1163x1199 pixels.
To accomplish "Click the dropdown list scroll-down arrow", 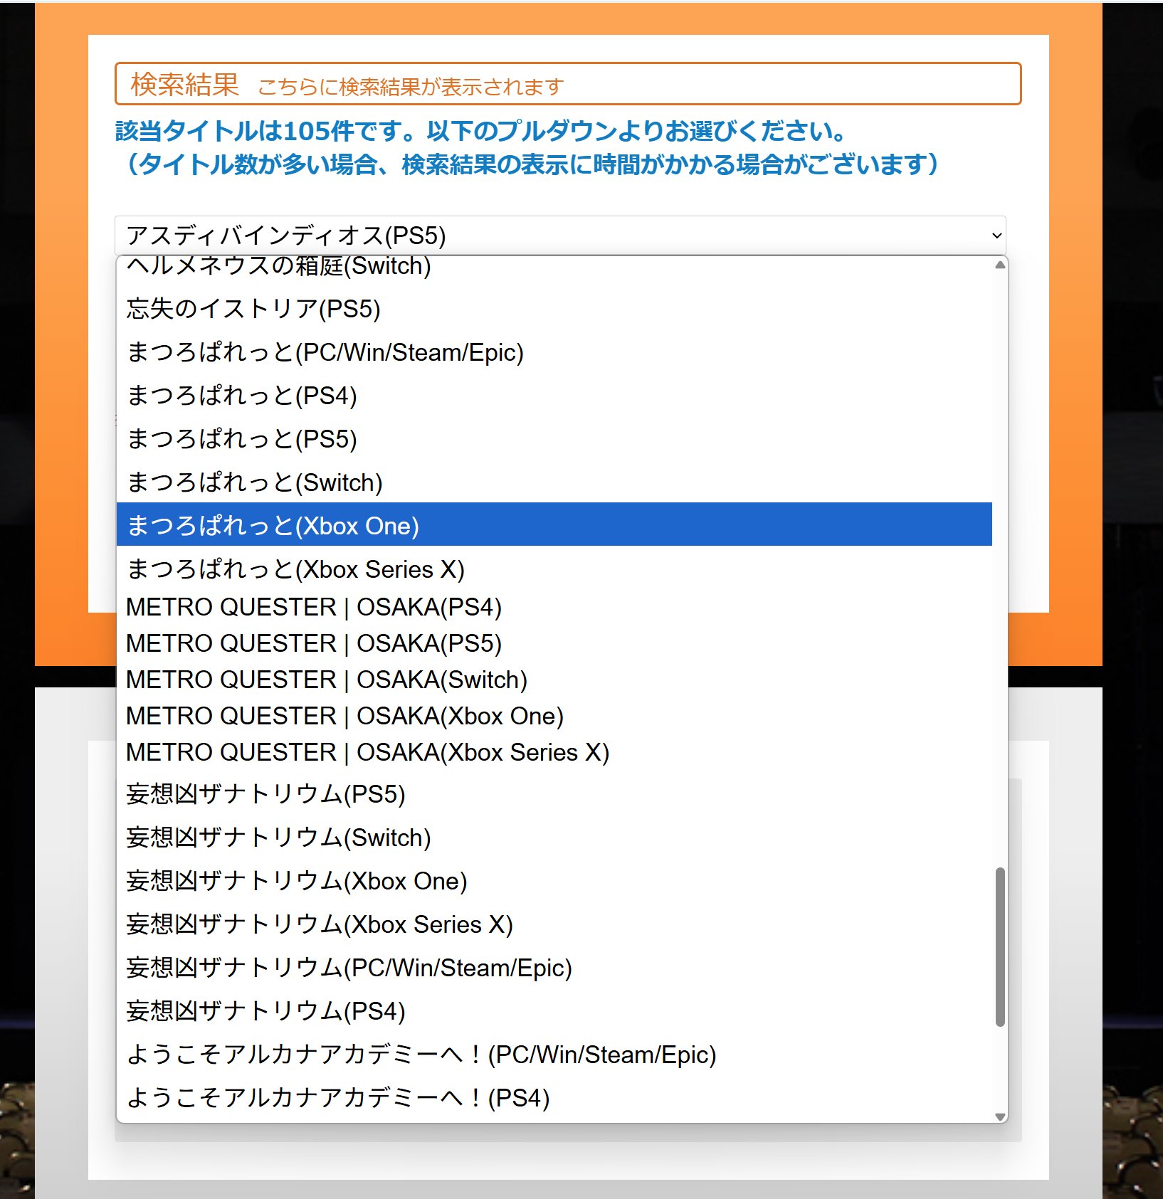I will coord(1000,1116).
